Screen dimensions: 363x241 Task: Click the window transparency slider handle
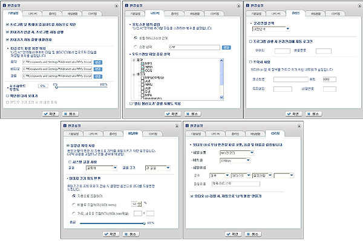[56, 87]
